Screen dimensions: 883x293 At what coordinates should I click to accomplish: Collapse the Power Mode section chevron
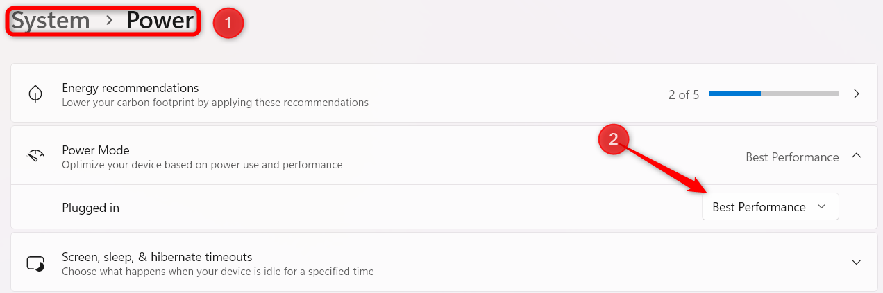click(x=857, y=156)
